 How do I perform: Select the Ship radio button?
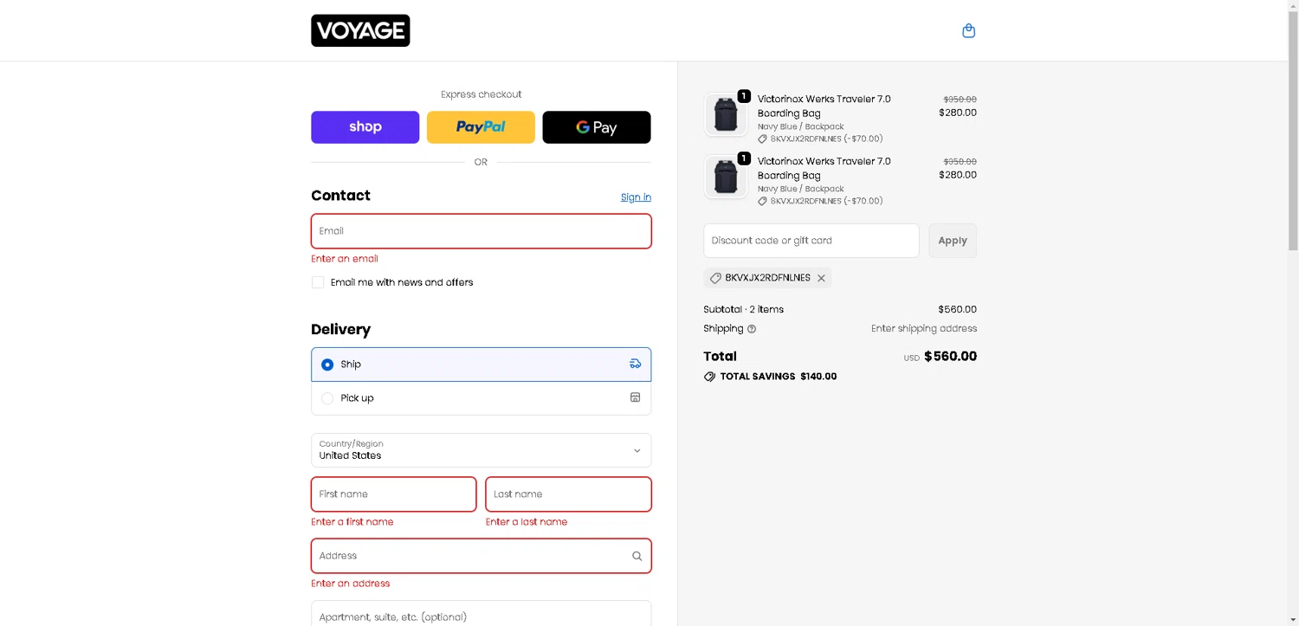pos(327,365)
